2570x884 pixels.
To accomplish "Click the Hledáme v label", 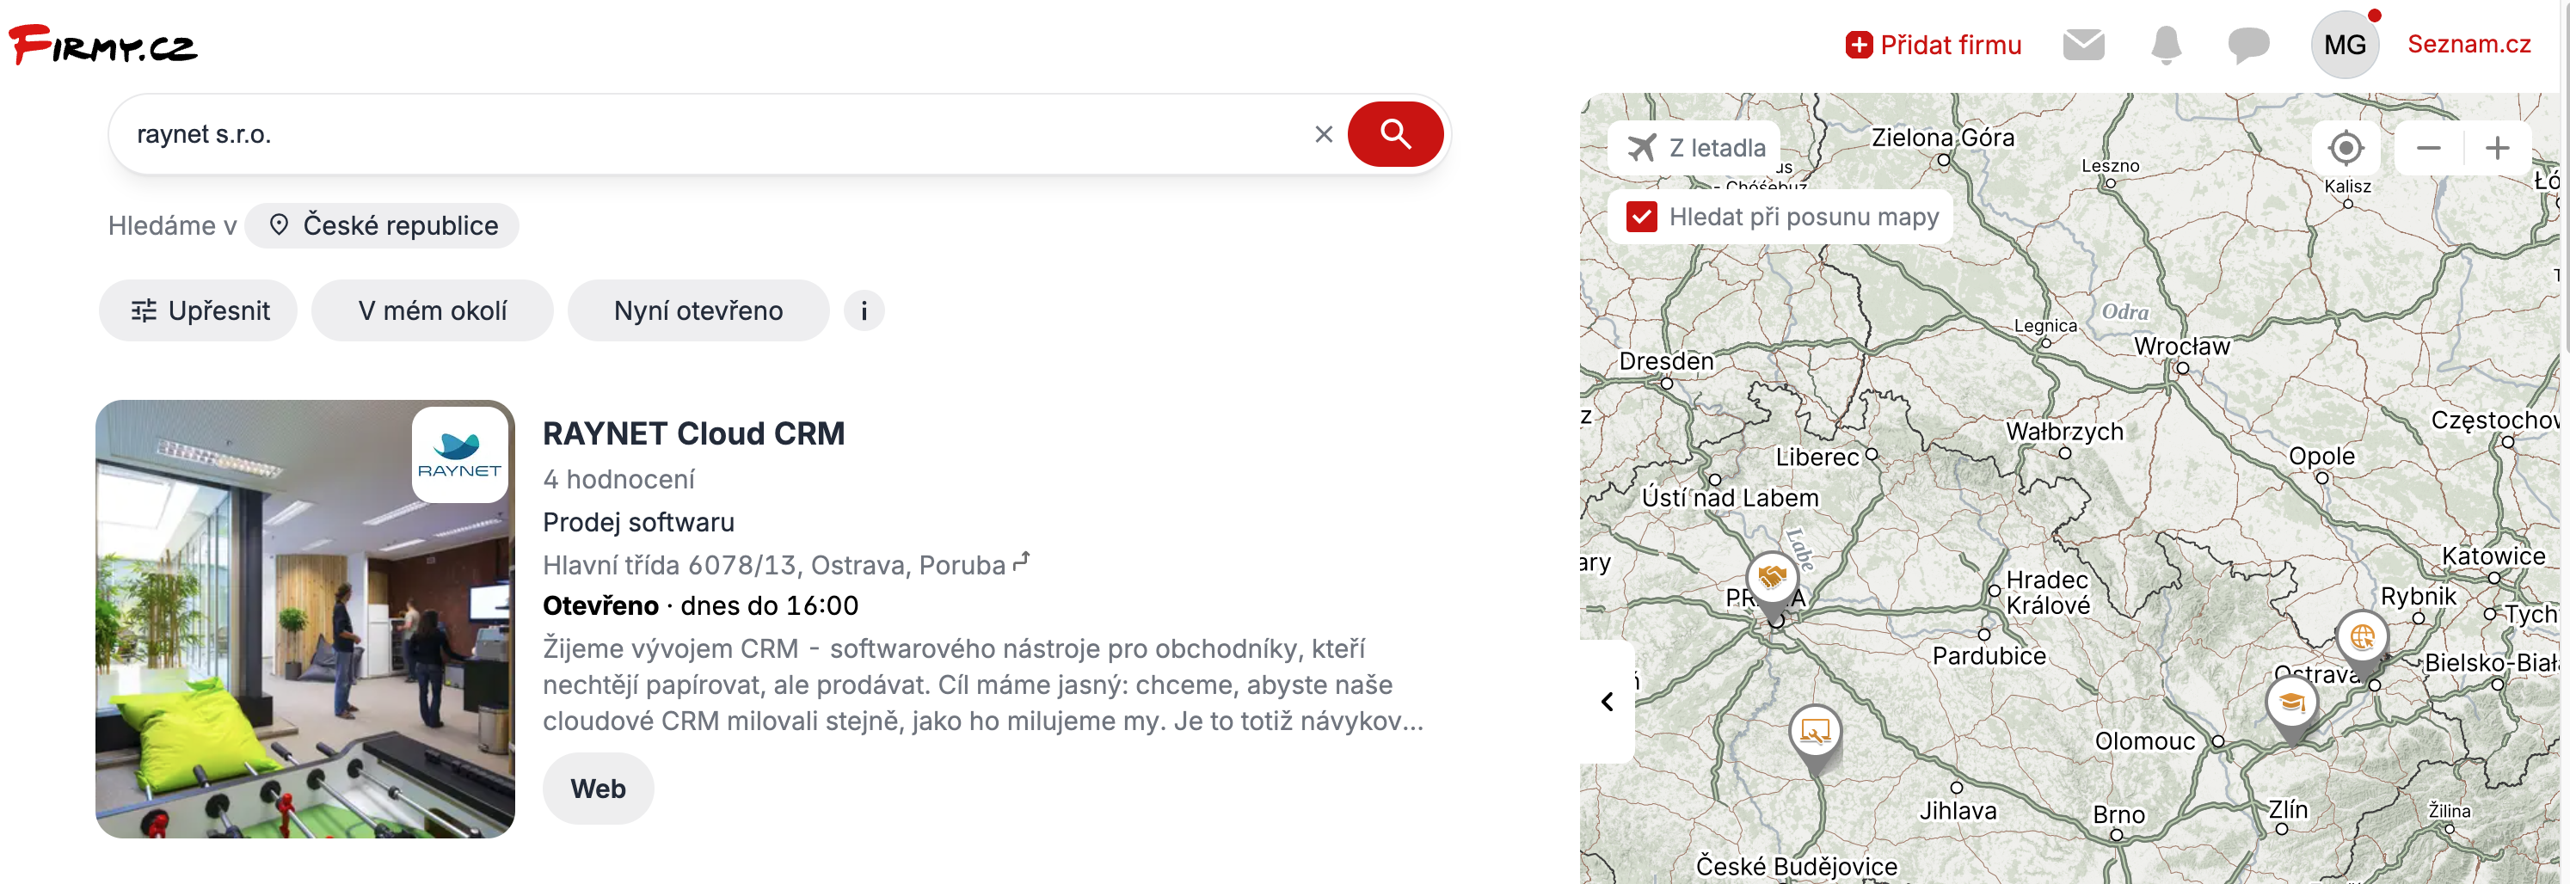I will (173, 225).
